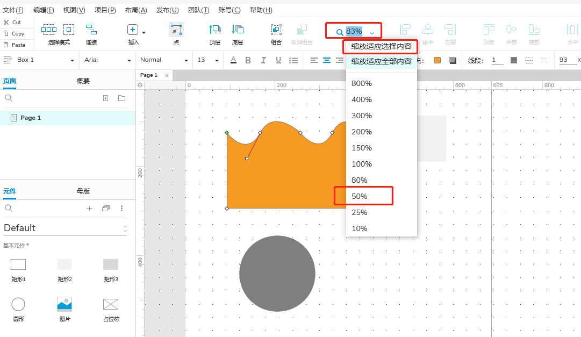This screenshot has height=337, width=581.
Task: Click the 取消组合 ungroup icon
Action: pyautogui.click(x=302, y=29)
